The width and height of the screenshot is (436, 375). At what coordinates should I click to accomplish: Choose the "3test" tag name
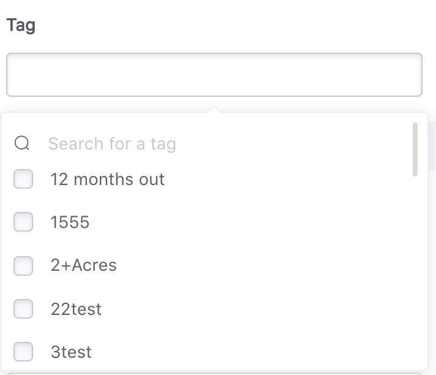coord(71,352)
